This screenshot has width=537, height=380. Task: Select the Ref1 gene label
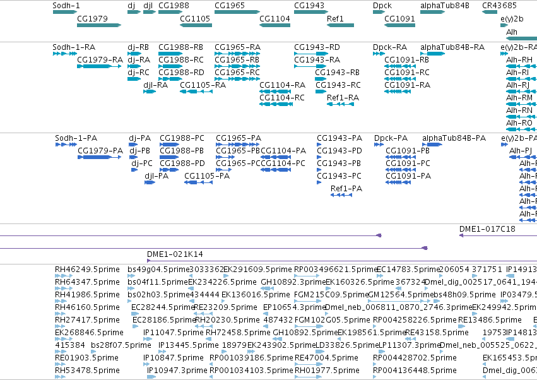pos(335,18)
